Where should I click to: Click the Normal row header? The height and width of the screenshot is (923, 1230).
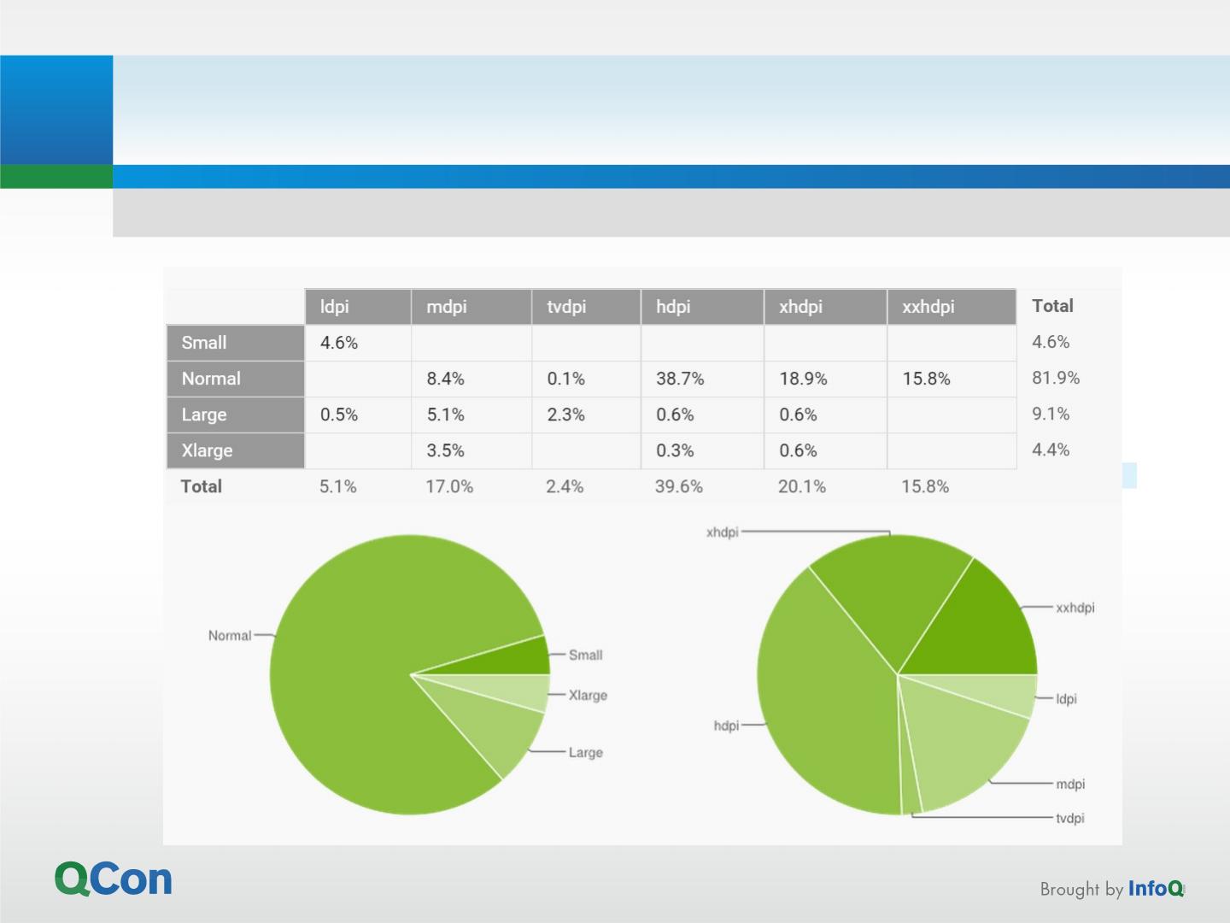pos(236,379)
